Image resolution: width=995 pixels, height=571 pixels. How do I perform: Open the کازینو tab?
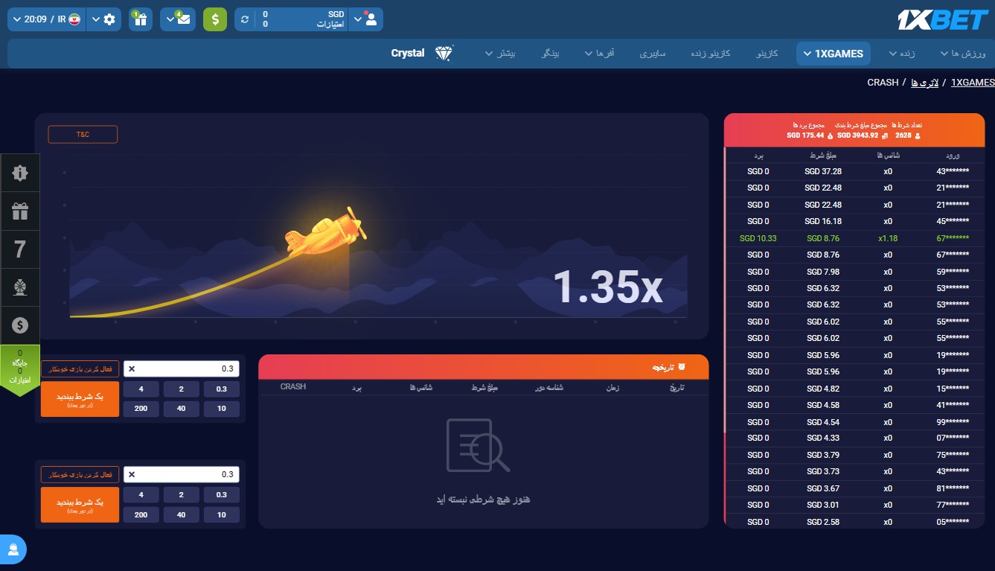point(767,54)
